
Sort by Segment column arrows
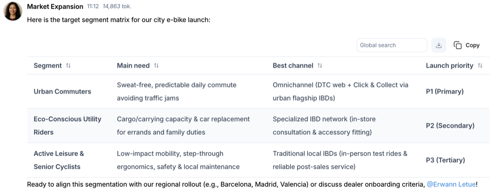click(69, 66)
